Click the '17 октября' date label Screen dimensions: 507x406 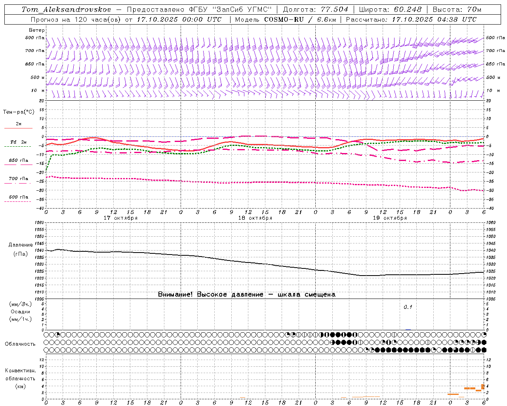point(120,218)
